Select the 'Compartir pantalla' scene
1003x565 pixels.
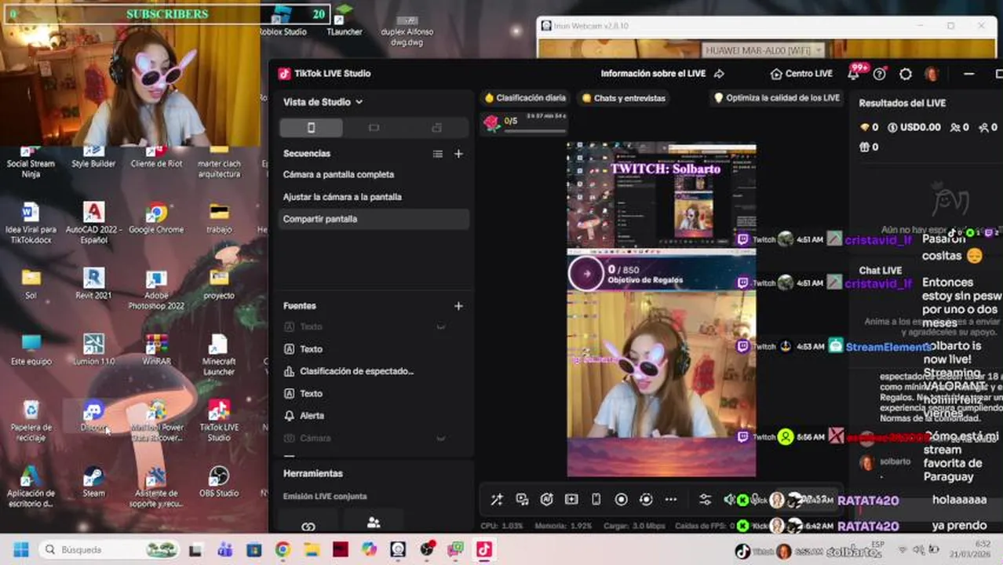click(x=374, y=219)
